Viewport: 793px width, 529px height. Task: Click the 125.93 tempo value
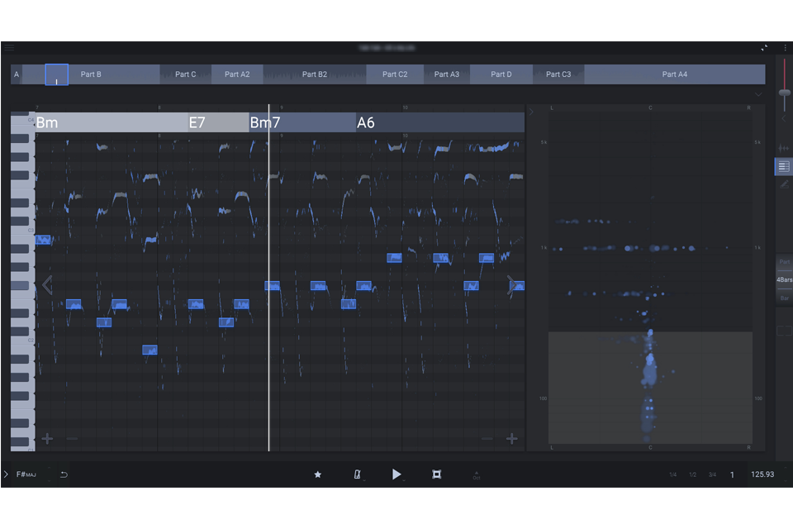coord(762,474)
